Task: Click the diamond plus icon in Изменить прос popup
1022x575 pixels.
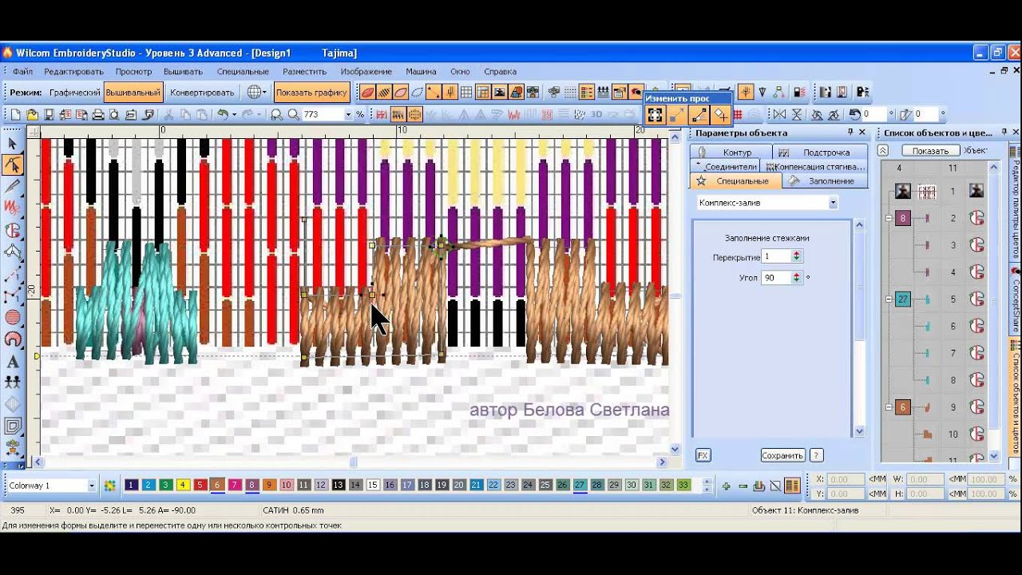Action: [720, 115]
